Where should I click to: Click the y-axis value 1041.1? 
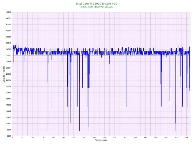(9, 124)
